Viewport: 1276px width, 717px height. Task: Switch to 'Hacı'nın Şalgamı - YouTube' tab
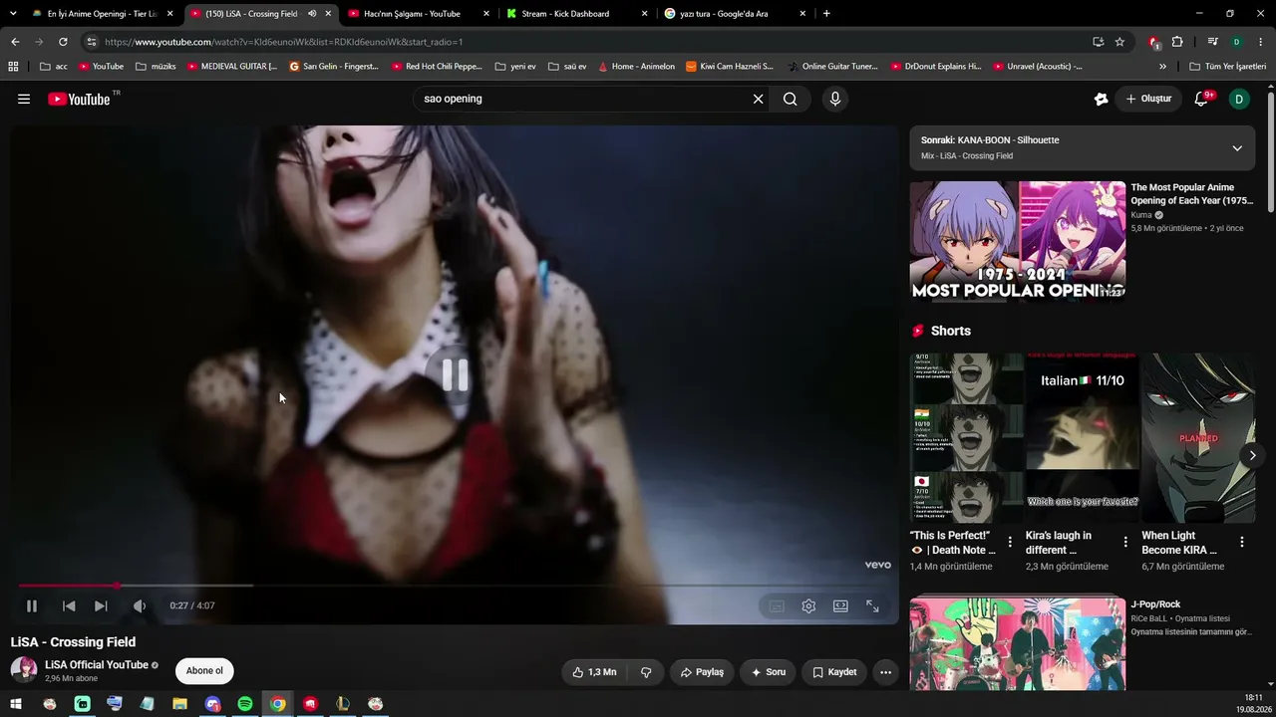click(x=420, y=14)
